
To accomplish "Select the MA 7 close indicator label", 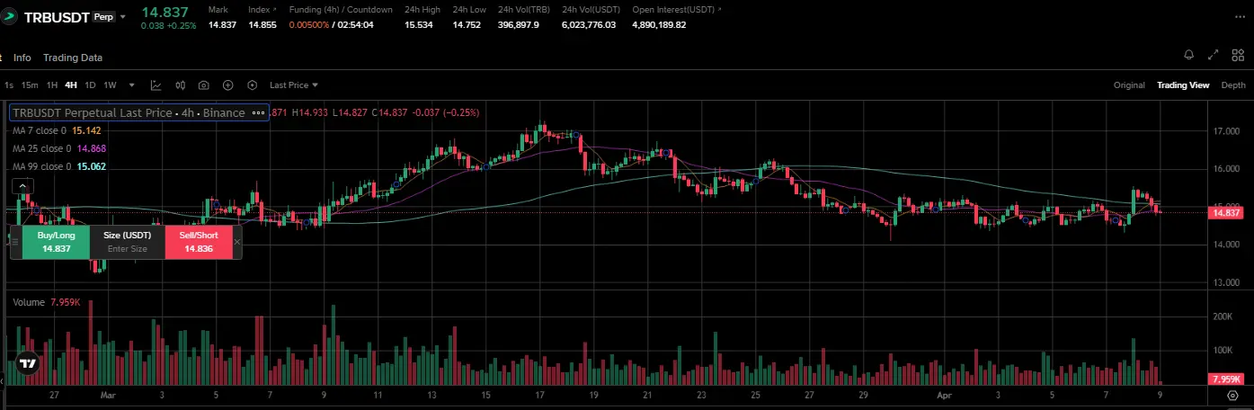I will click(x=57, y=130).
